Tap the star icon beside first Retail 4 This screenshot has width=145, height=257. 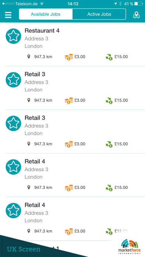pos(13,167)
